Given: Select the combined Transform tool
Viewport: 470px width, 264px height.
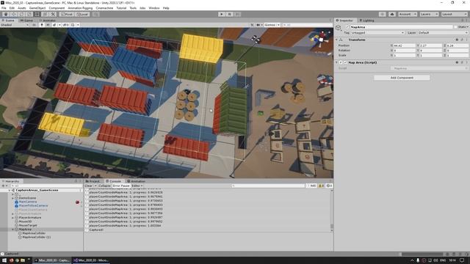Looking at the screenshot, I should pos(45,14).
